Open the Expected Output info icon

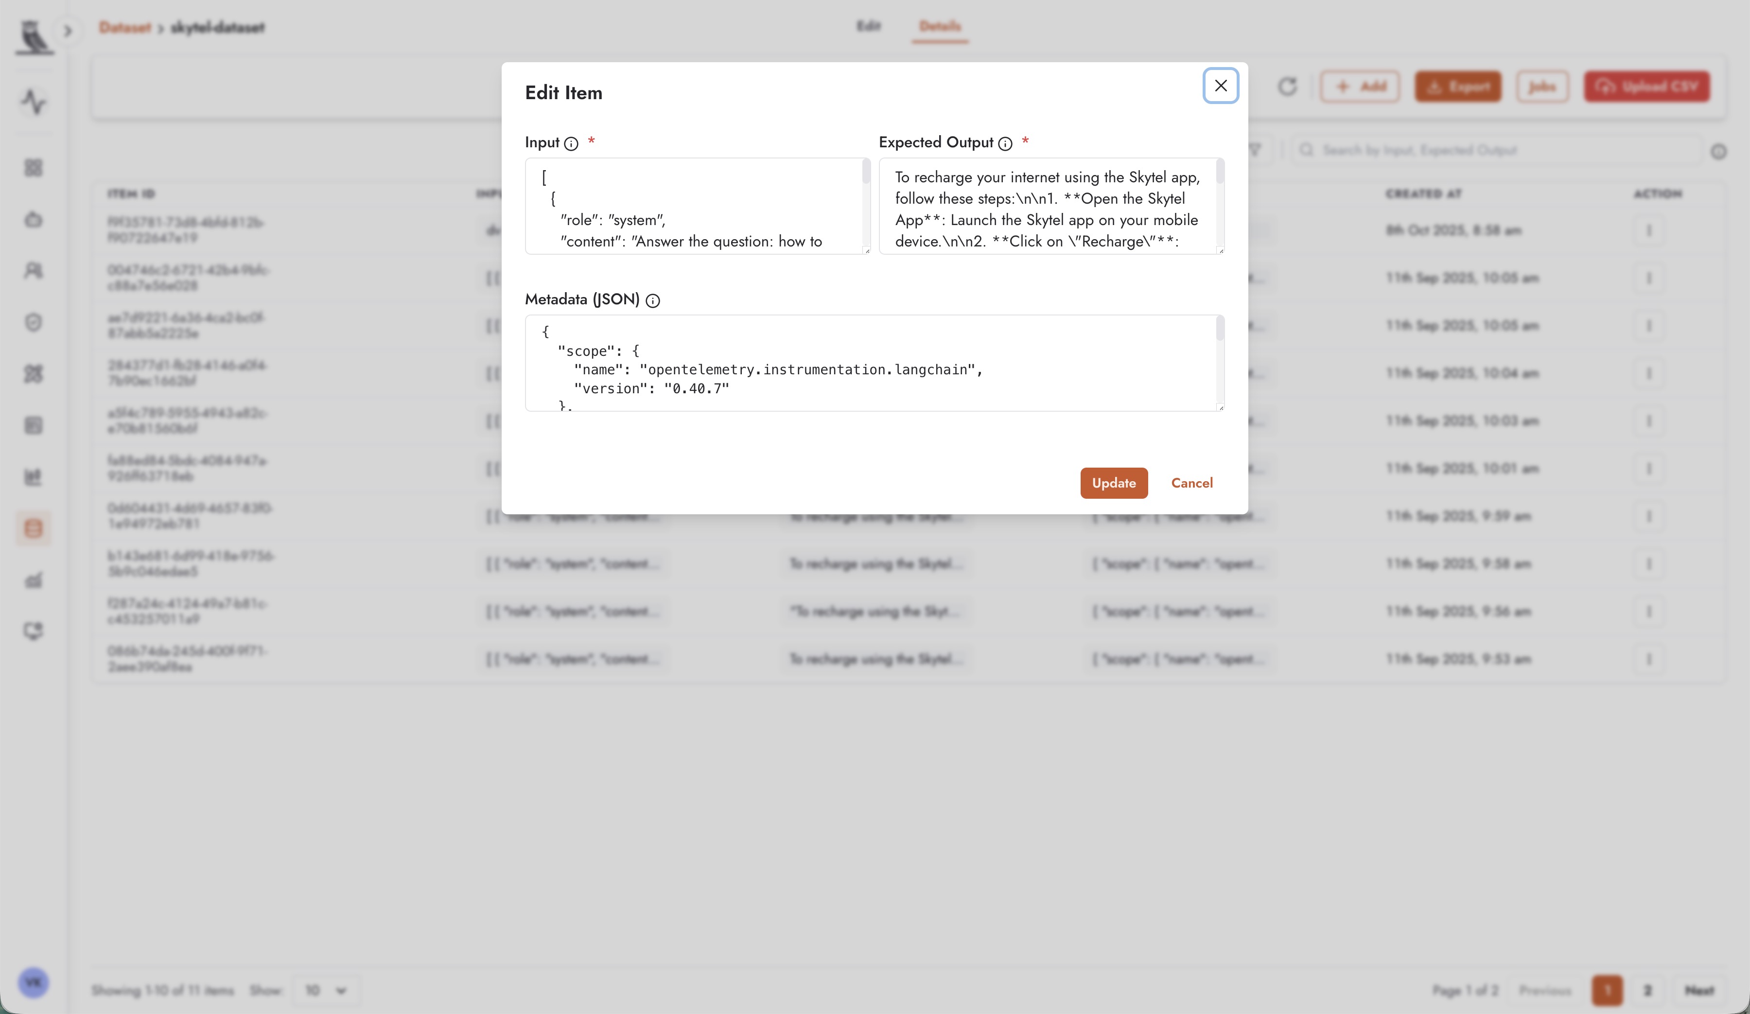(1005, 143)
